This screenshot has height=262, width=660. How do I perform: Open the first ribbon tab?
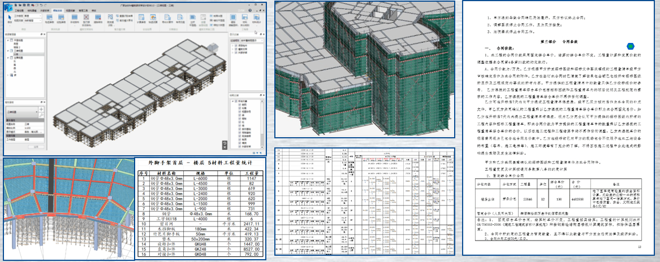[20, 11]
